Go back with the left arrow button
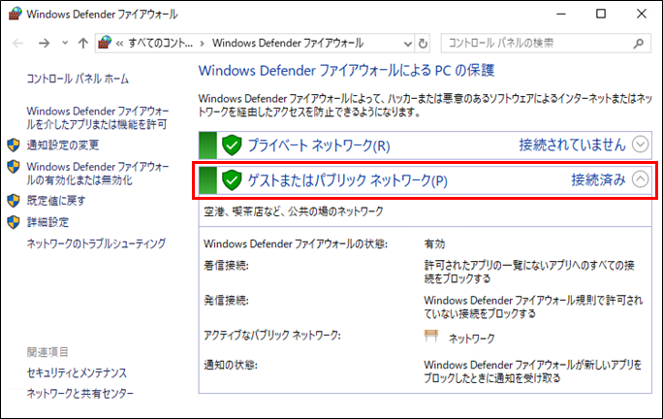 18,44
